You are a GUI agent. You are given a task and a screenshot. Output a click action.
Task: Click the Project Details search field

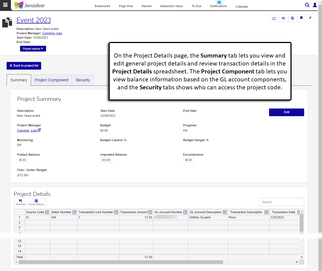[x=281, y=202]
